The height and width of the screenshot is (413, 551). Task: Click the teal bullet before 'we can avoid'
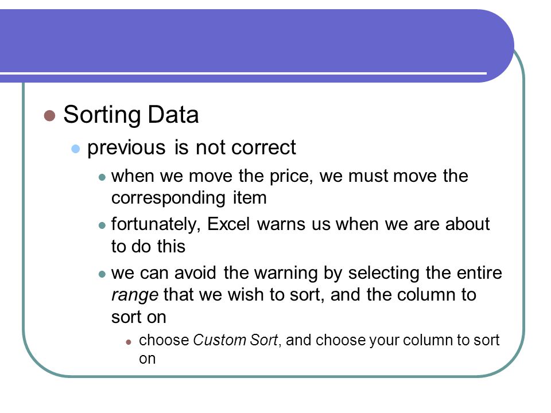(x=102, y=274)
